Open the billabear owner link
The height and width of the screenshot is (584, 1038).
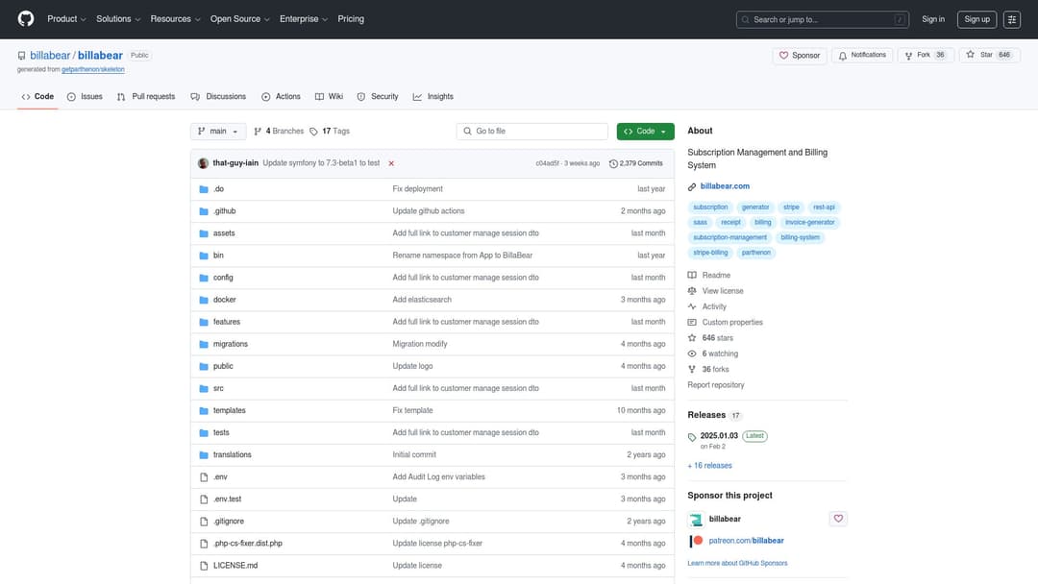pos(50,56)
